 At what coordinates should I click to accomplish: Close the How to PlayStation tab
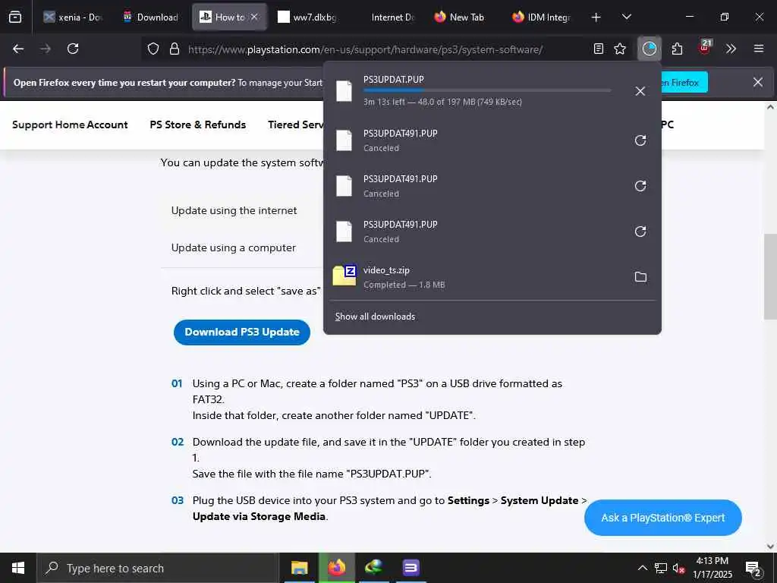tap(254, 17)
